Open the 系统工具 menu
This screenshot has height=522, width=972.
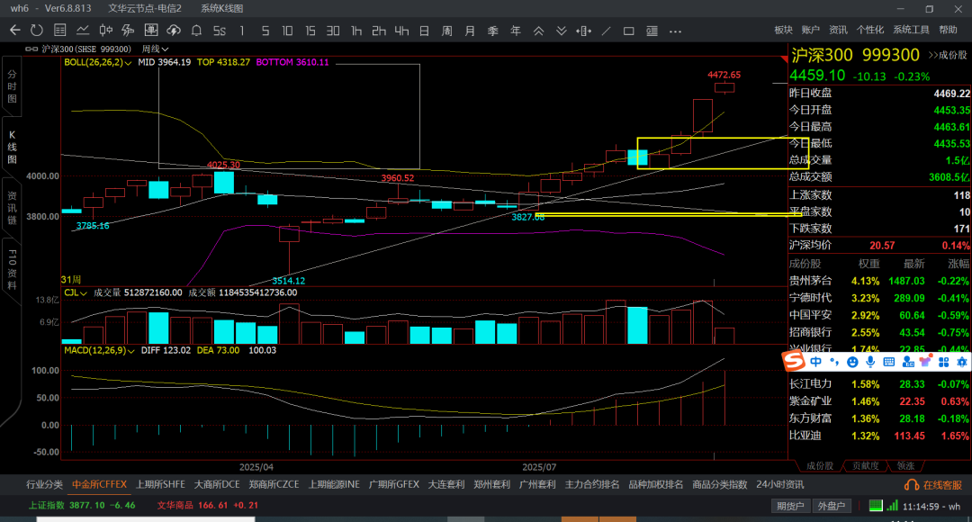[910, 30]
